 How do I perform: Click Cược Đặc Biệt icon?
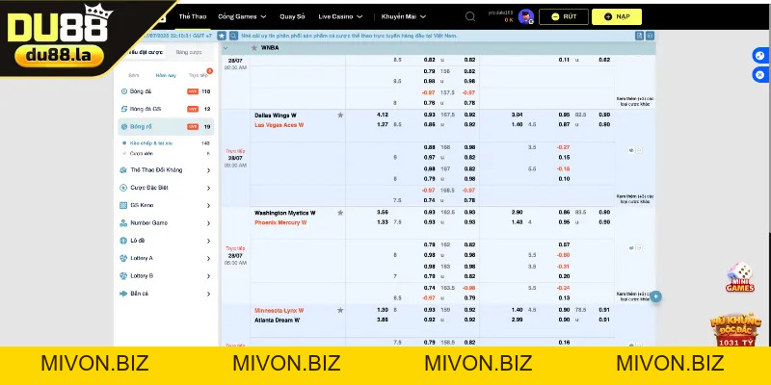123,188
